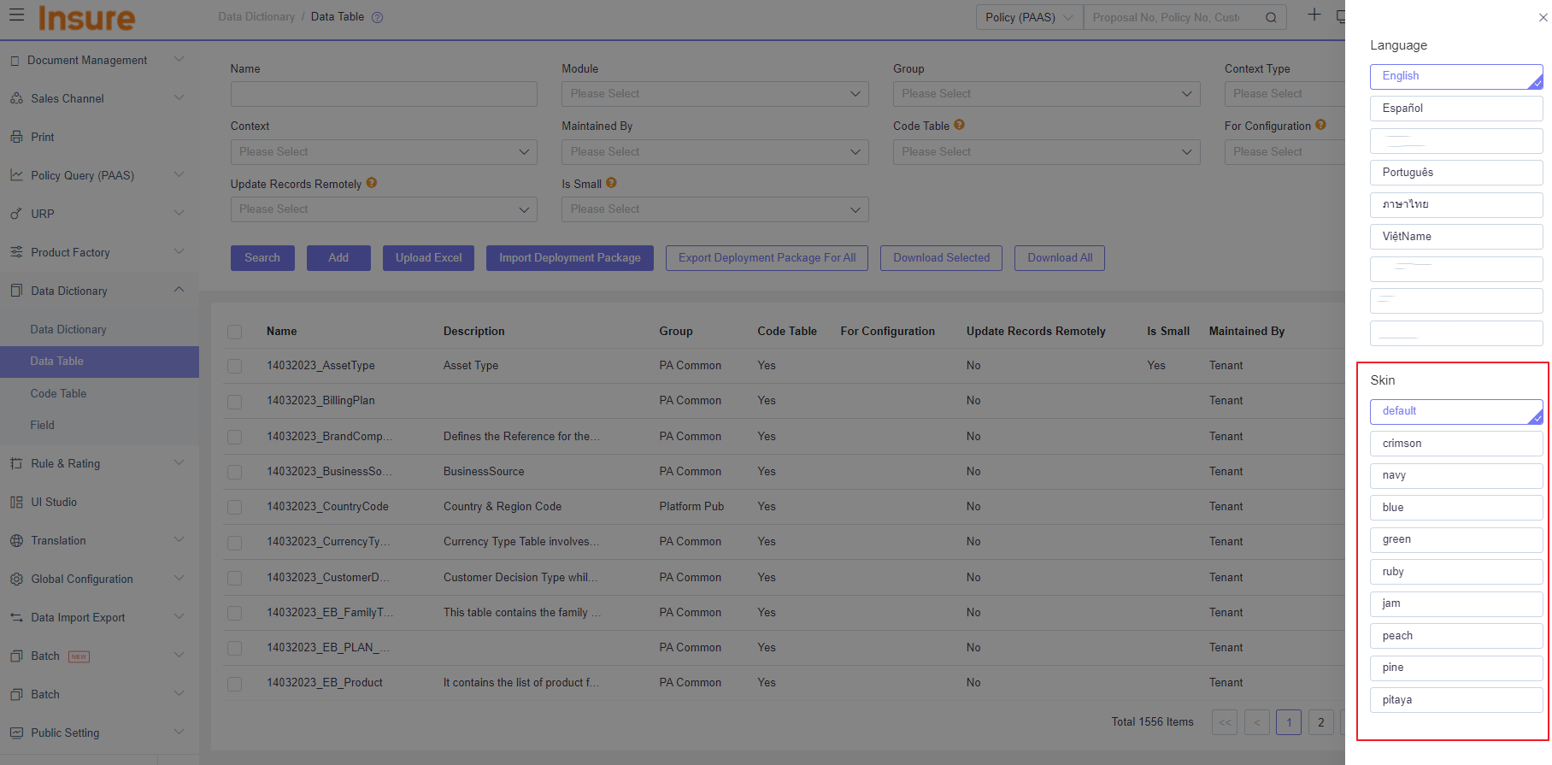The height and width of the screenshot is (765, 1552).
Task: Click Export Deployment Package For All
Action: [x=767, y=258]
